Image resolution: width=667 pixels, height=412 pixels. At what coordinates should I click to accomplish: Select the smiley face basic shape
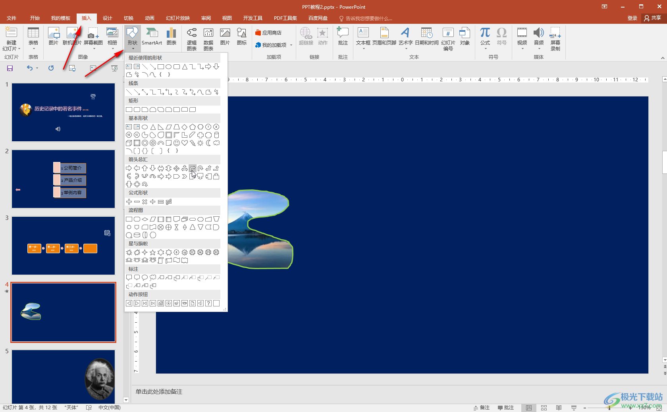tap(177, 143)
